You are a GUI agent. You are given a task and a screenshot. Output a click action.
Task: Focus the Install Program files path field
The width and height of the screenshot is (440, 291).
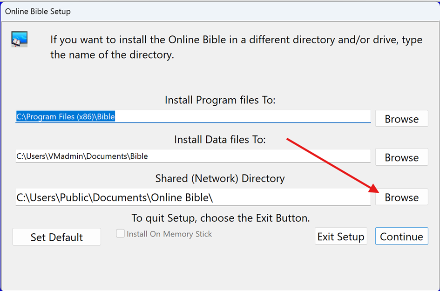[x=193, y=116]
